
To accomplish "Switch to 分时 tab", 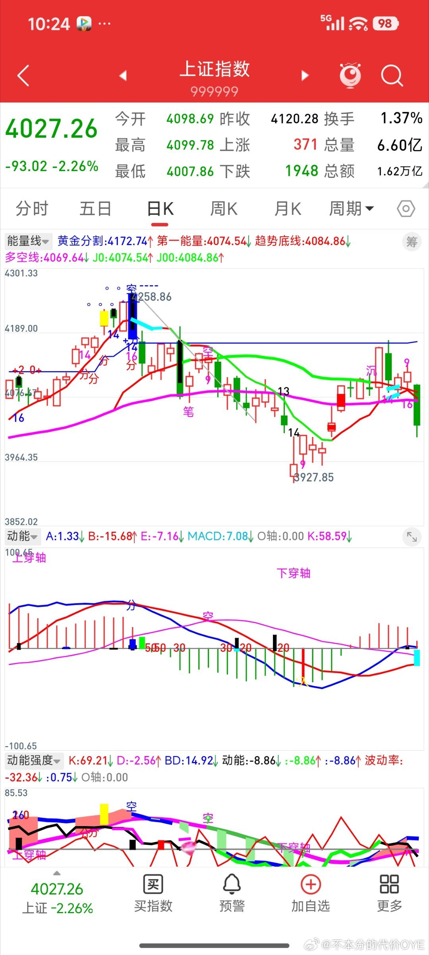I will 32,209.
